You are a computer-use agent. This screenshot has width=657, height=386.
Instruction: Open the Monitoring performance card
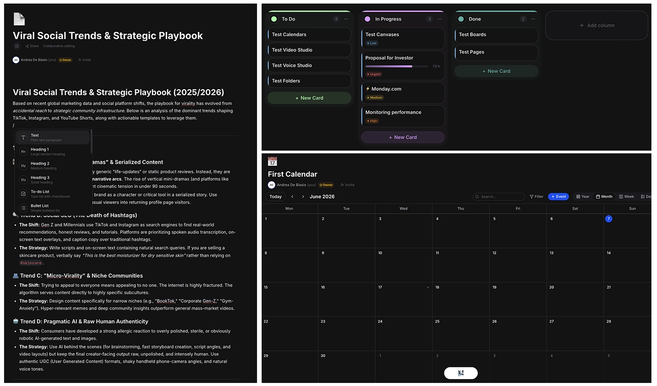point(402,116)
